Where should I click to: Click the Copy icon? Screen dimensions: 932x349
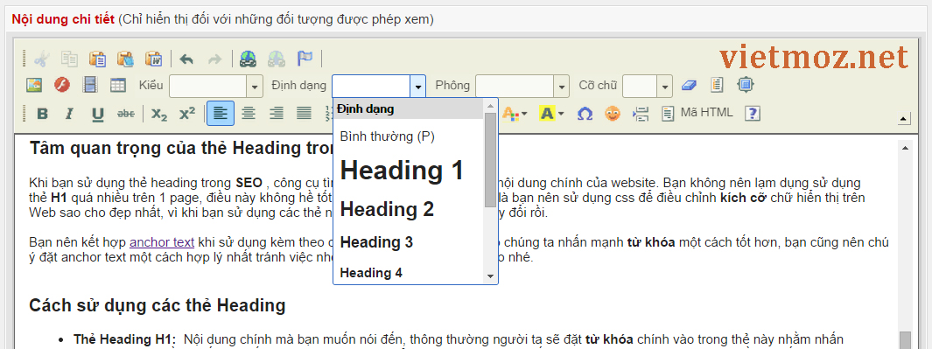[x=69, y=59]
